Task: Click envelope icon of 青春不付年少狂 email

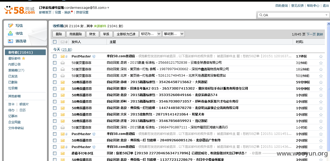Action: [x=63, y=153]
